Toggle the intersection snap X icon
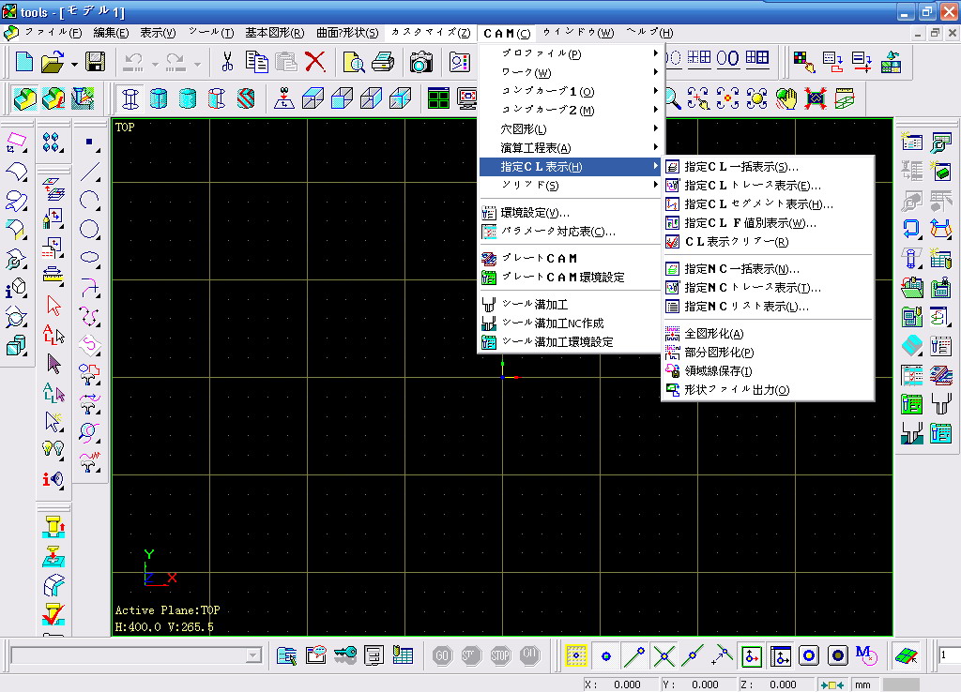This screenshot has height=692, width=961. coord(664,655)
